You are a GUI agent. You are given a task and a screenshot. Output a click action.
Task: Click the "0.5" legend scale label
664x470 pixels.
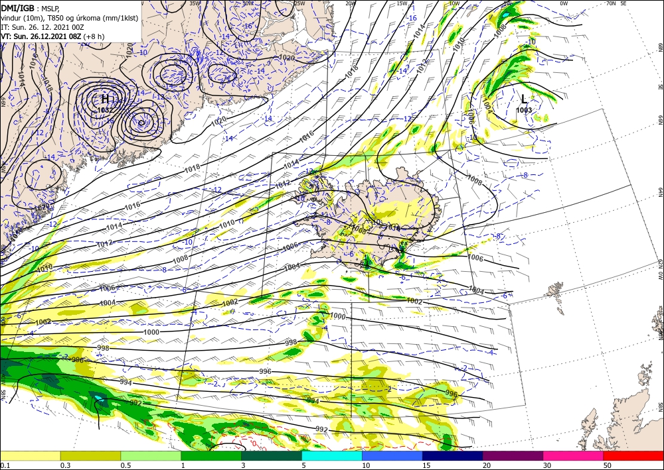click(125, 465)
